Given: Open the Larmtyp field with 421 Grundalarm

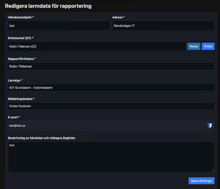Looking at the screenshot, I should click(111, 87).
